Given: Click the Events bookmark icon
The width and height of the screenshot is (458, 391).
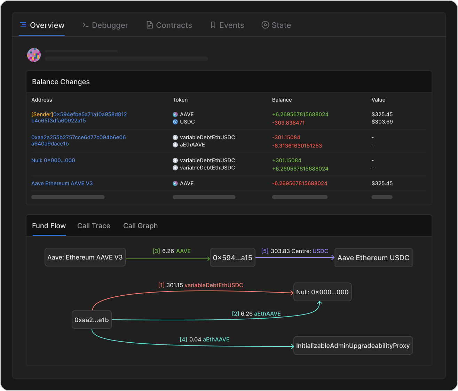Looking at the screenshot, I should point(213,25).
